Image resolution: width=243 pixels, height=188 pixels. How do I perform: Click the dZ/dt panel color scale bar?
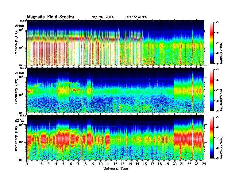tap(212, 138)
